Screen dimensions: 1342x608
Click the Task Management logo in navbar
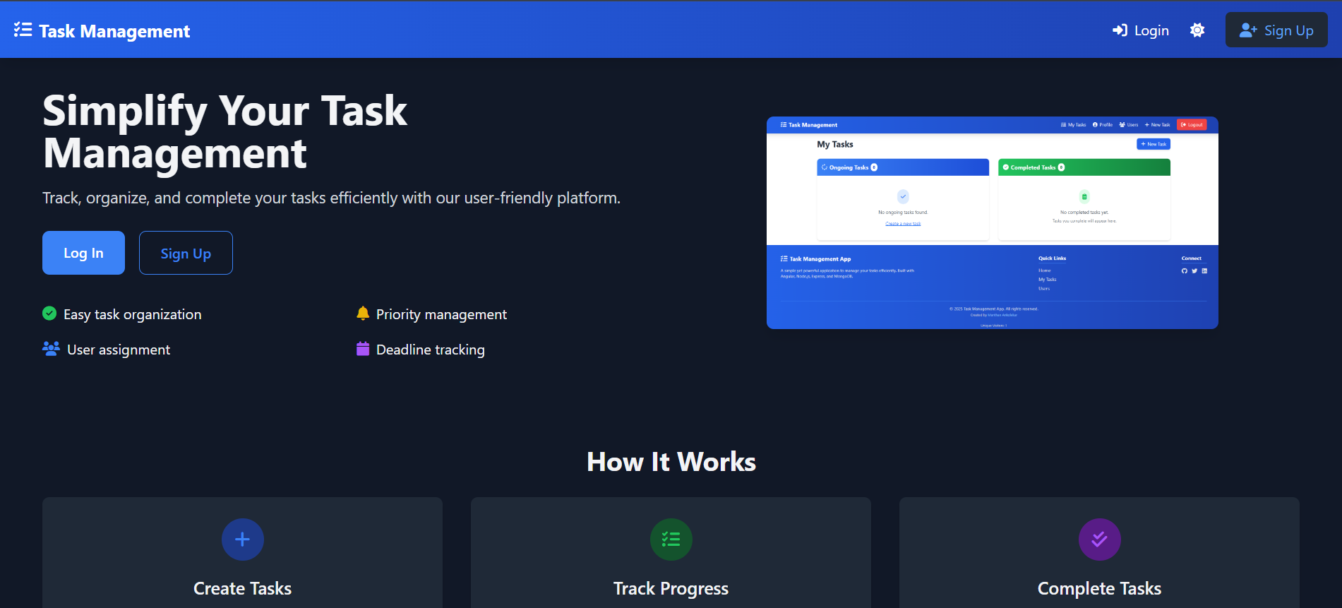102,30
